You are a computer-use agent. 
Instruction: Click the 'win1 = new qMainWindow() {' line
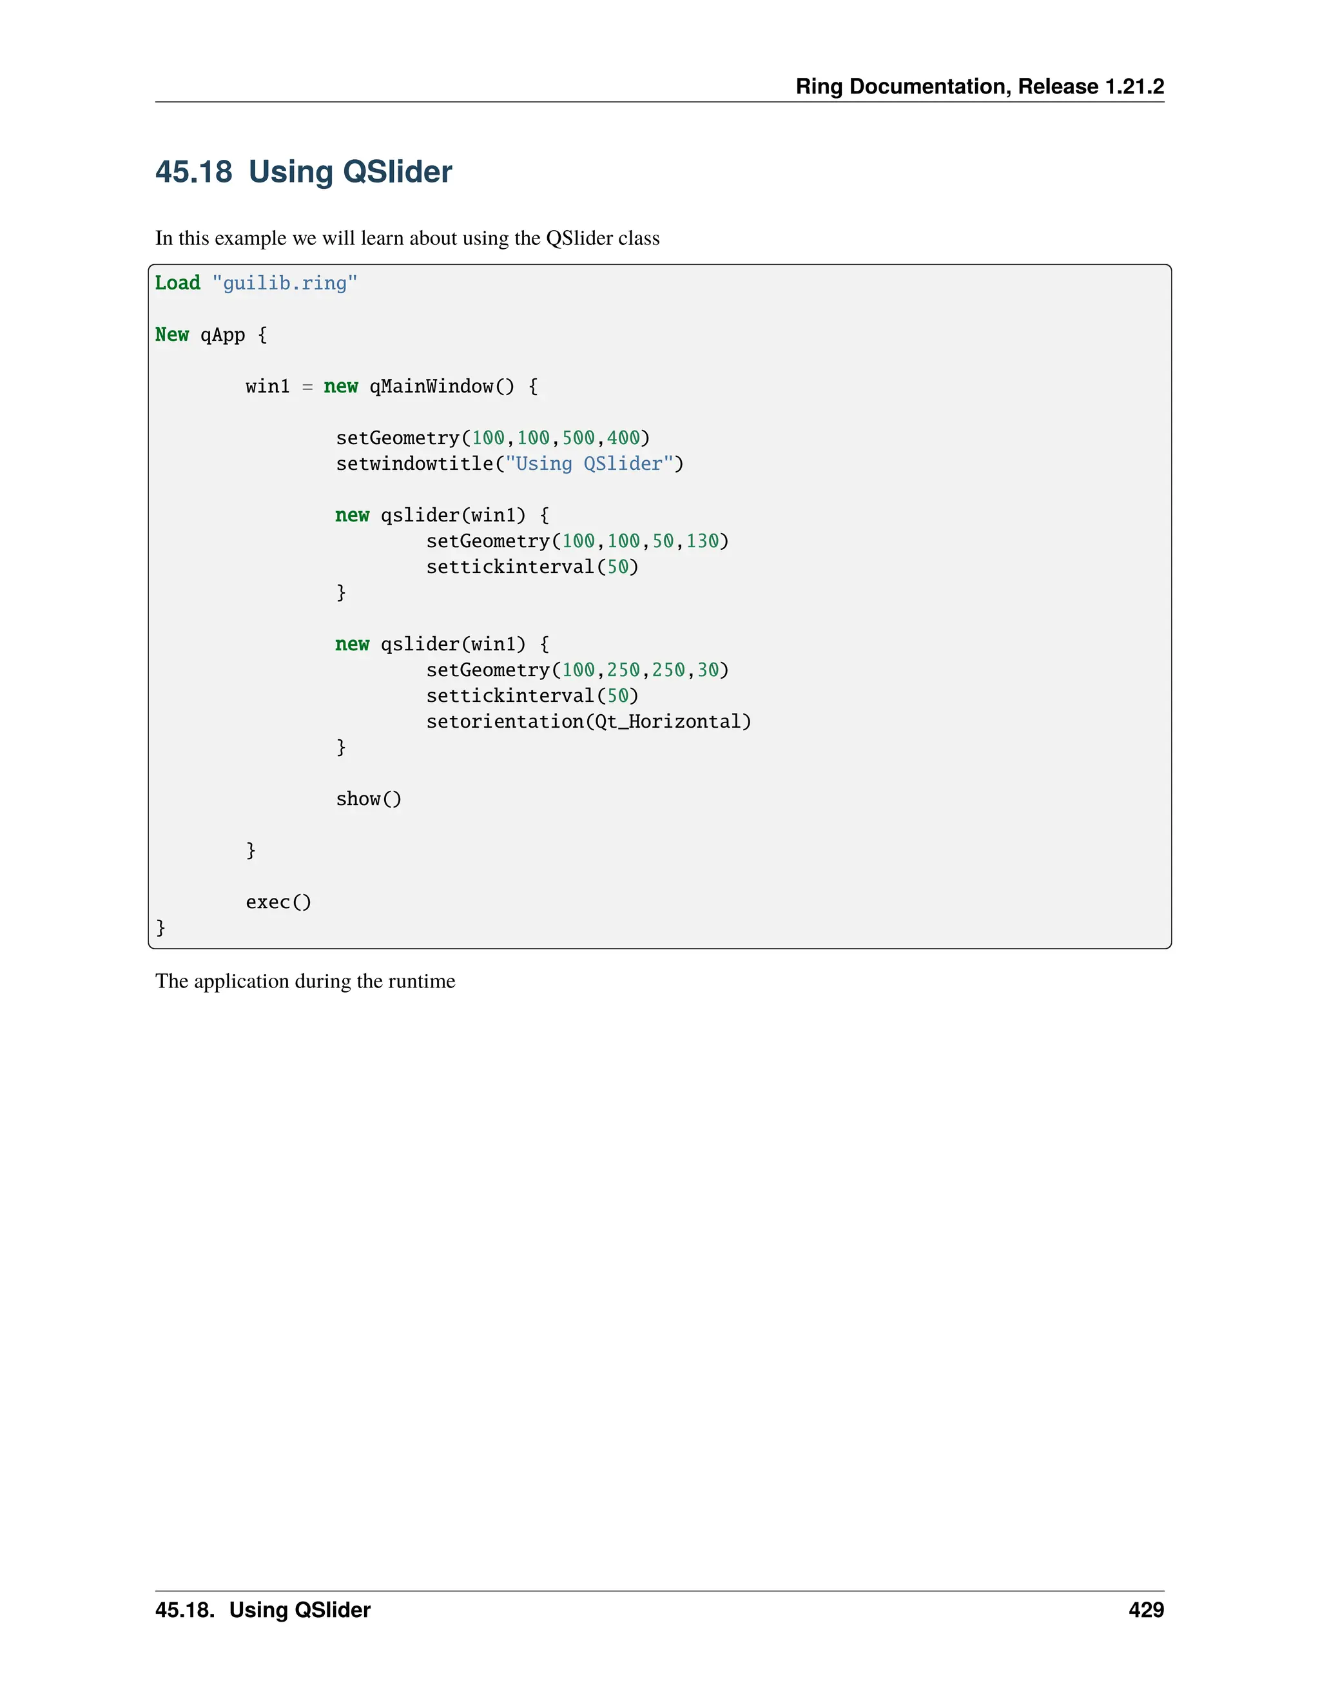[391, 386]
